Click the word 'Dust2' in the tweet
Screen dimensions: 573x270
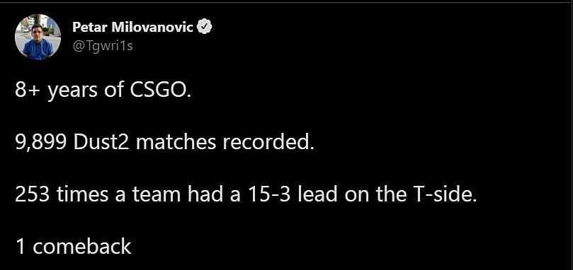[101, 142]
